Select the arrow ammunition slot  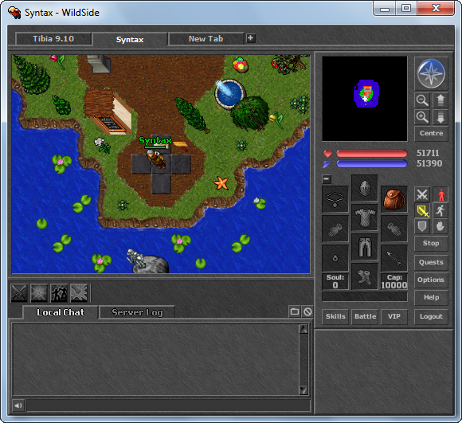pos(394,258)
